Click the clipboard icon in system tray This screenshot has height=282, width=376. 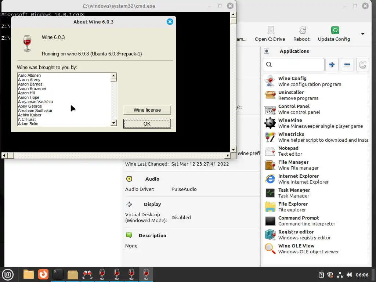click(x=321, y=275)
